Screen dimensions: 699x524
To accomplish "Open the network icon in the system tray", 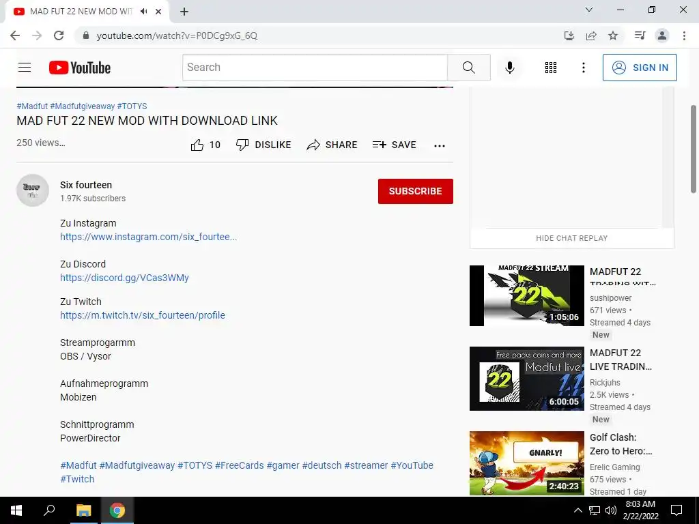I will click(x=595, y=510).
